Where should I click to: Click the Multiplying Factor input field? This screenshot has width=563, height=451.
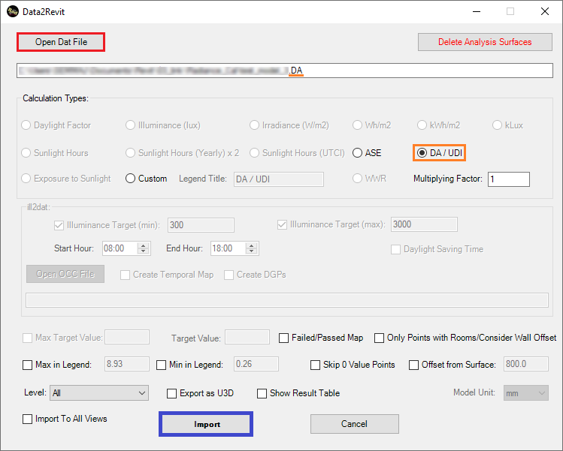pos(508,179)
